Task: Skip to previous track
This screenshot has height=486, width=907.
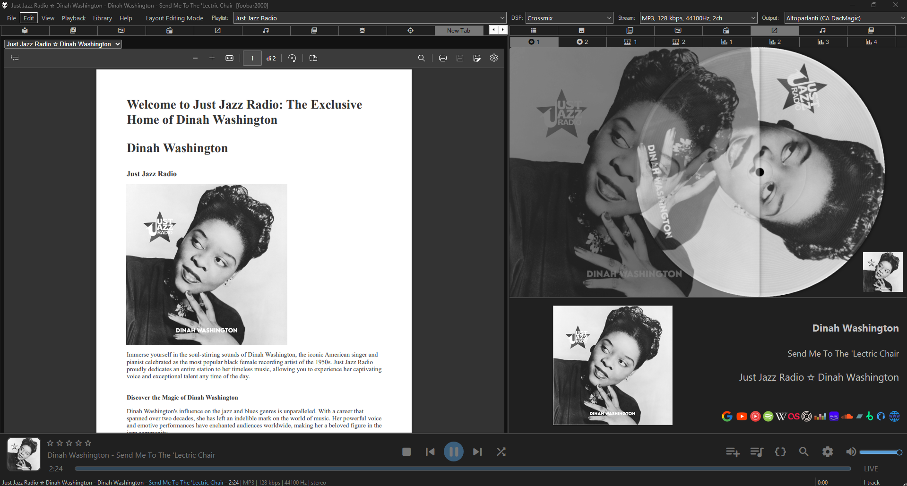Action: click(x=430, y=452)
